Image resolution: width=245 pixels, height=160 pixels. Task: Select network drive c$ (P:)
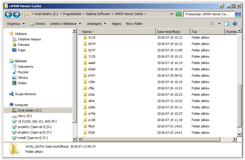coord(37,121)
